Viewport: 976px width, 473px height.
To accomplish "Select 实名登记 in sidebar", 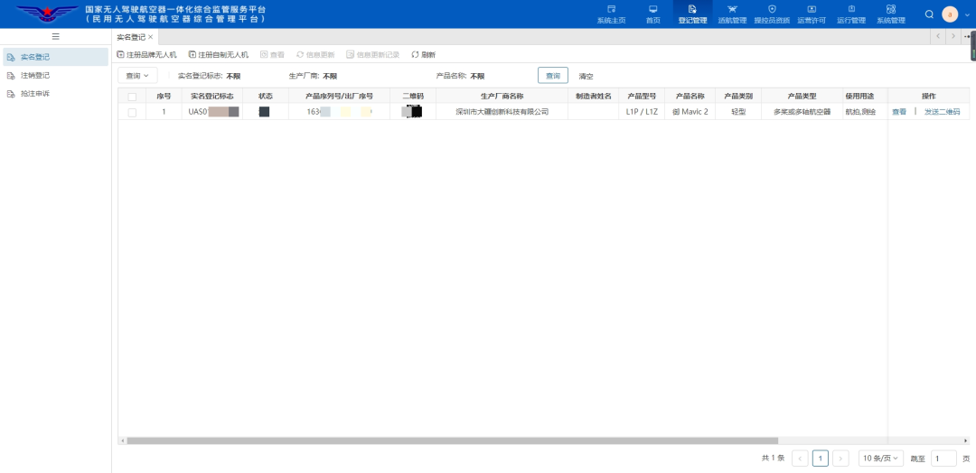I will pos(55,57).
